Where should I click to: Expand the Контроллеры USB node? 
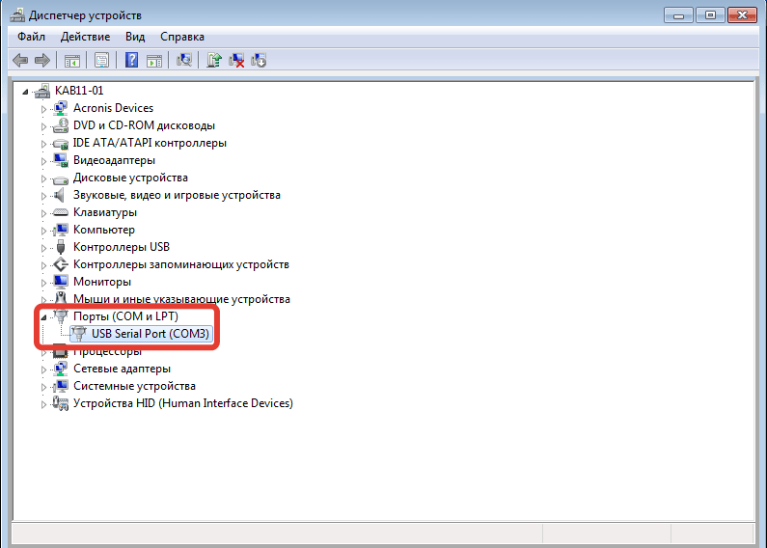pos(43,247)
